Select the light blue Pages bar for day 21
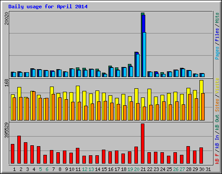 [144, 54]
